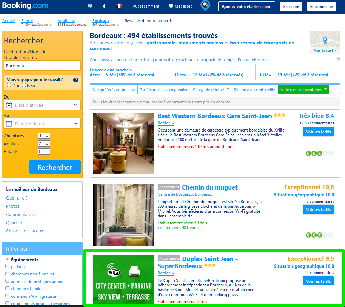Image resolution: width=345 pixels, height=307 pixels.
Task: Select Non for work travel
Action: click(x=24, y=85)
